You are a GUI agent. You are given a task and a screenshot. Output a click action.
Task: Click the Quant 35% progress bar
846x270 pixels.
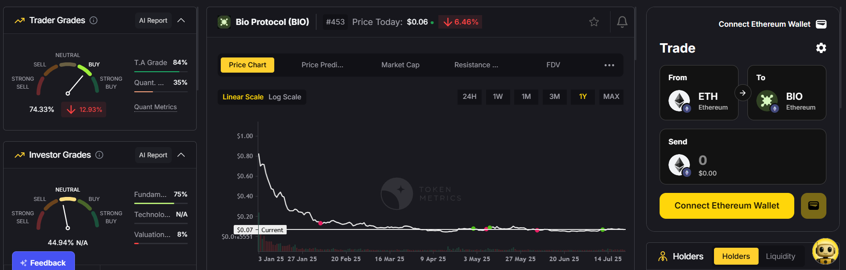click(x=161, y=92)
